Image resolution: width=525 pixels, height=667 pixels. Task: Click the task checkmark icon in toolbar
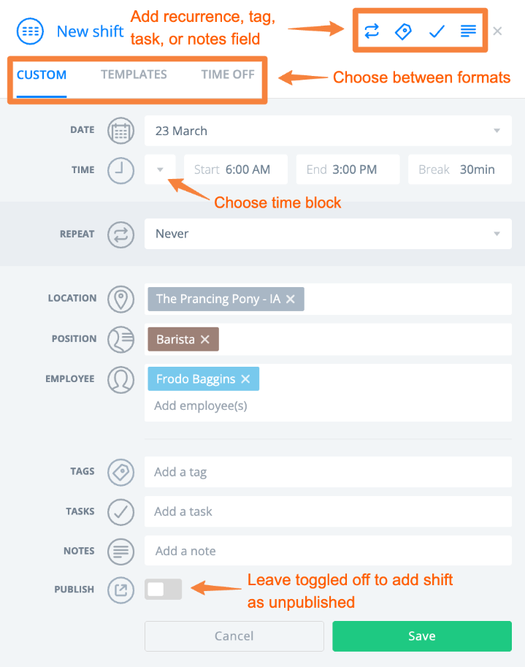click(x=437, y=31)
